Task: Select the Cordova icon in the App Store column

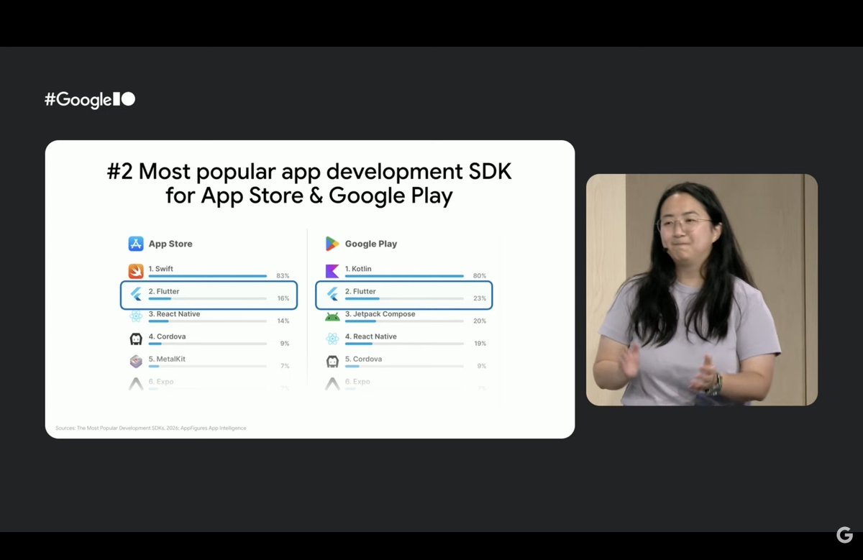Action: 136,339
